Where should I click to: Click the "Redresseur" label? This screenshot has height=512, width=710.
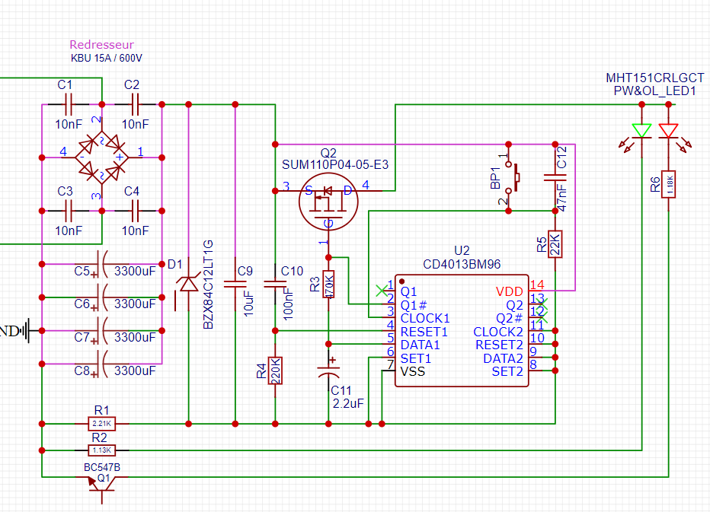tap(102, 44)
